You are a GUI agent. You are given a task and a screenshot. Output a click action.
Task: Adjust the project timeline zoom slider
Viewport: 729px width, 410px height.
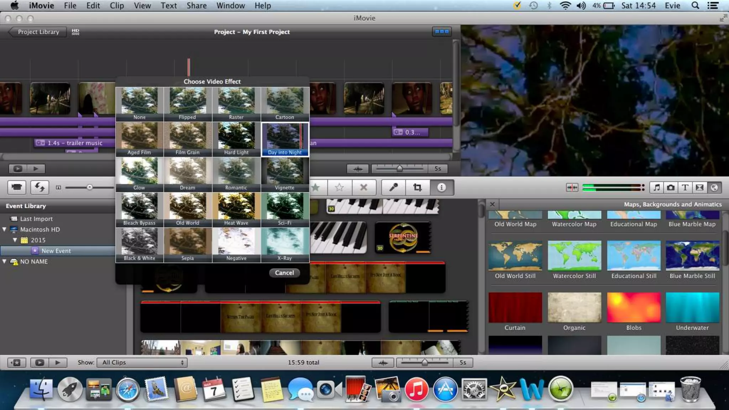click(400, 168)
